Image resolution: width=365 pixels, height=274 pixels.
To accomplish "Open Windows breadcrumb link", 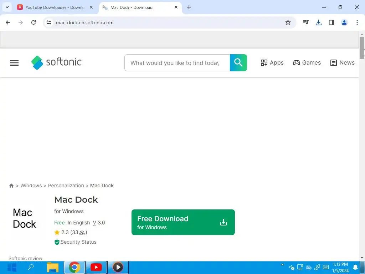I will coord(31,186).
